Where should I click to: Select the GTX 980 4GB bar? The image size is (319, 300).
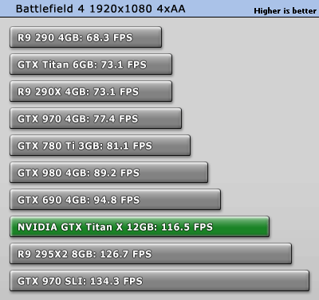109,173
